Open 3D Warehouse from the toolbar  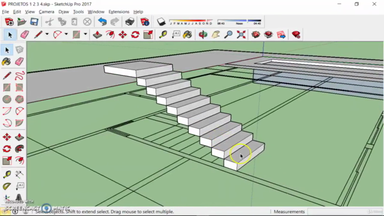pyautogui.click(x=256, y=35)
